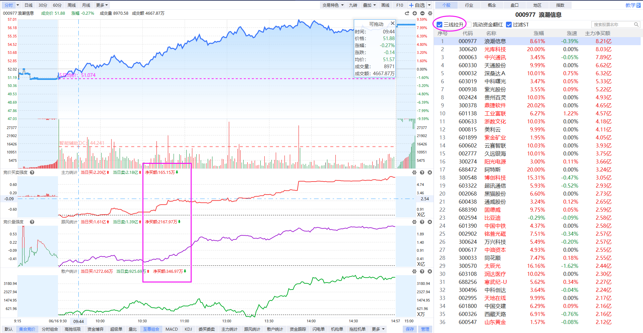The width and height of the screenshot is (643, 333).
Task: Open the 更多 periods dropdown in top bar
Action: pos(102,5)
